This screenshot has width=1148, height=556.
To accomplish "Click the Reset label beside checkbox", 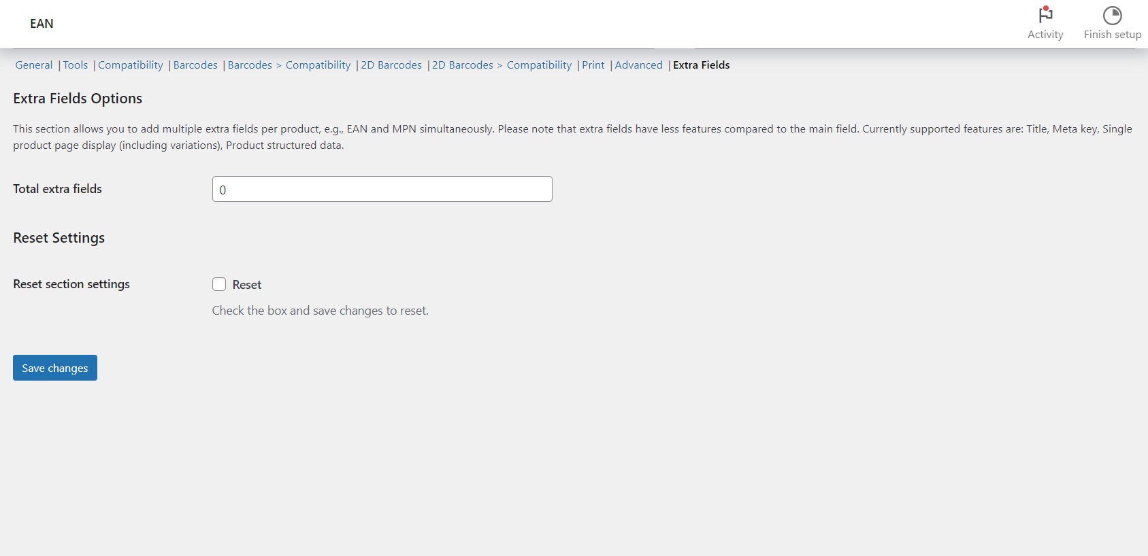I will (247, 285).
